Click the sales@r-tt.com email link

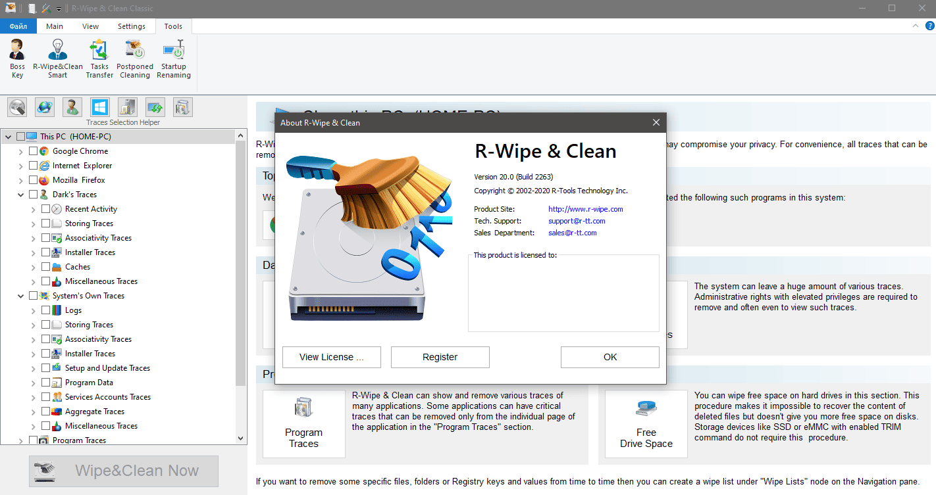click(x=573, y=233)
